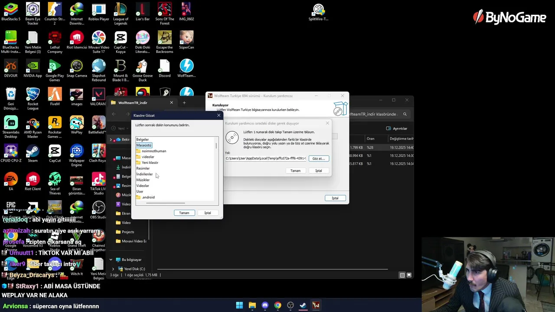Select Belgeler in folder browse tree
Image resolution: width=555 pixels, height=312 pixels.
pyautogui.click(x=143, y=140)
